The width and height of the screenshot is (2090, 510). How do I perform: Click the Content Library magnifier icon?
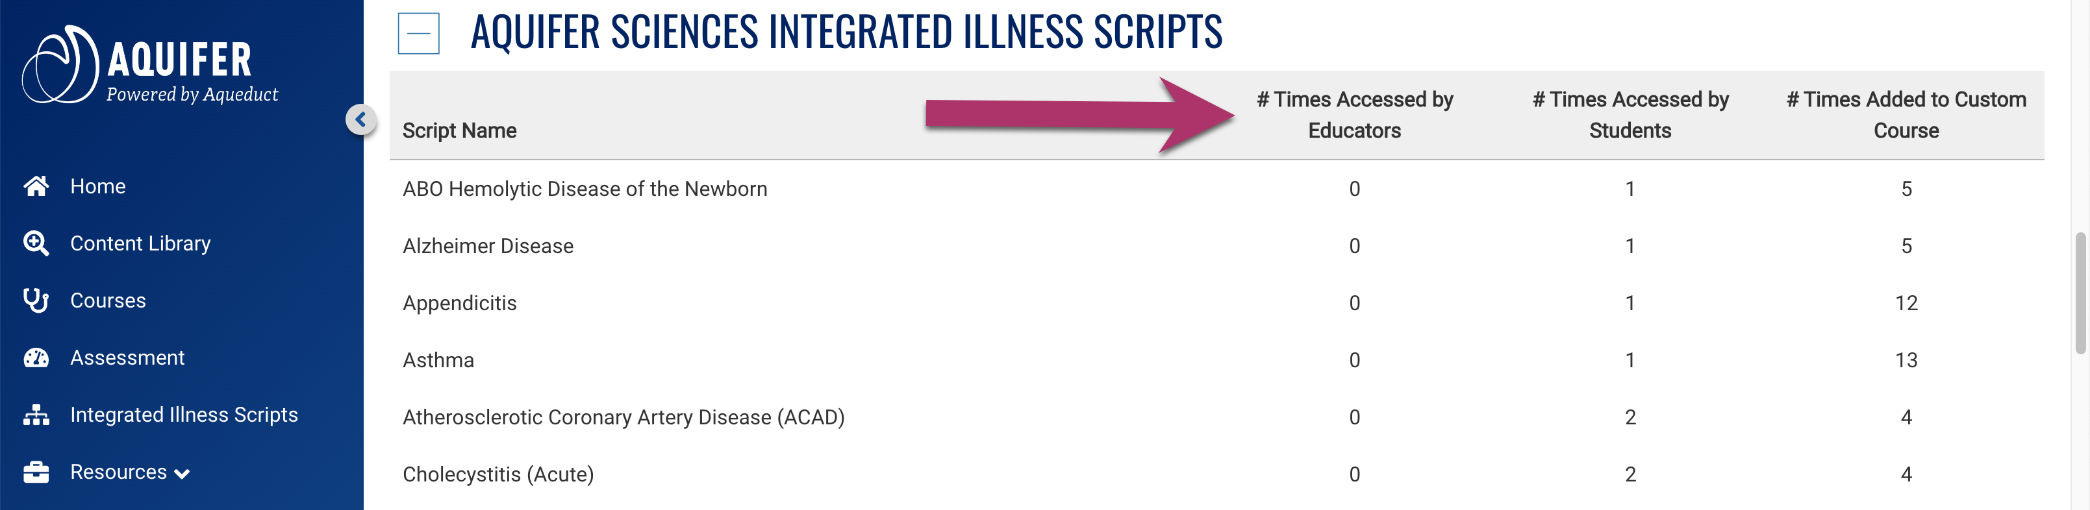click(36, 243)
